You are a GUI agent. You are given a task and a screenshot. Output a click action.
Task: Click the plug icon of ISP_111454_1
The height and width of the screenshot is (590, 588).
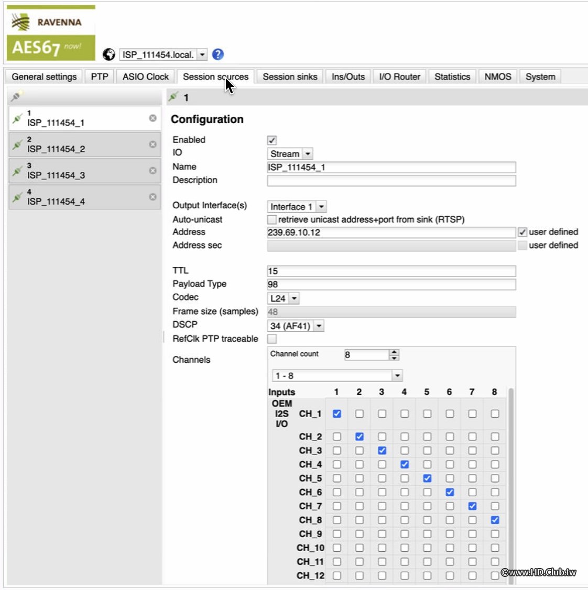pos(17,119)
